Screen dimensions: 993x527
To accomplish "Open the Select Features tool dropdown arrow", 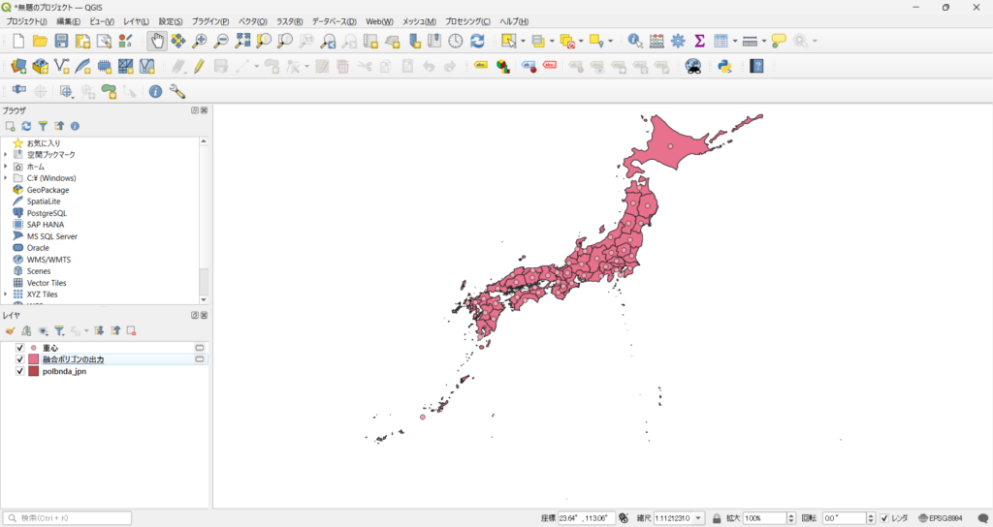I will coord(523,41).
